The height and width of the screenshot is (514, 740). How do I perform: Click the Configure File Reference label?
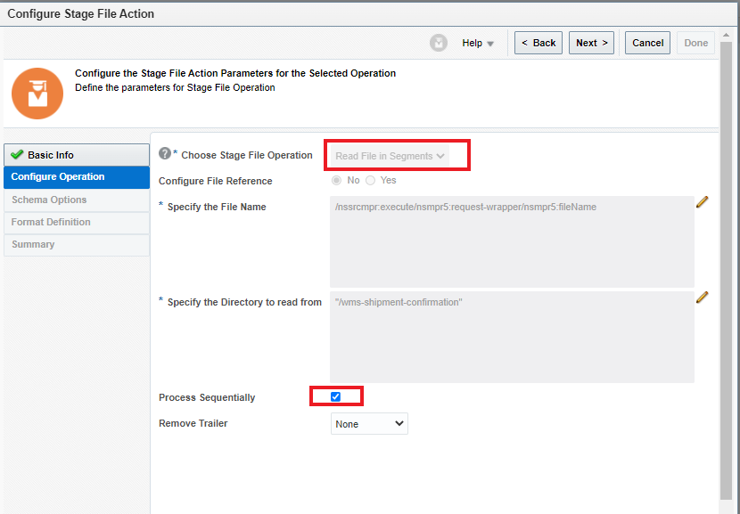(215, 181)
